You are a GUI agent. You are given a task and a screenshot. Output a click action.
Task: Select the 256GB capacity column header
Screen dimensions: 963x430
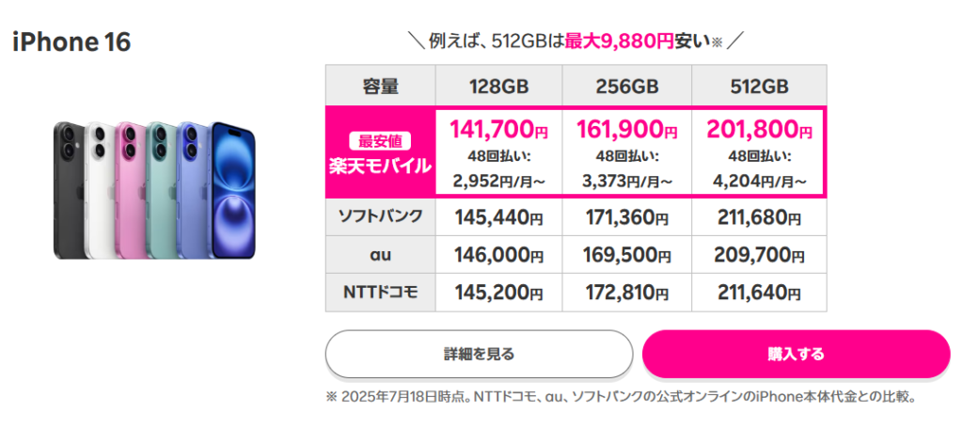pos(626,86)
